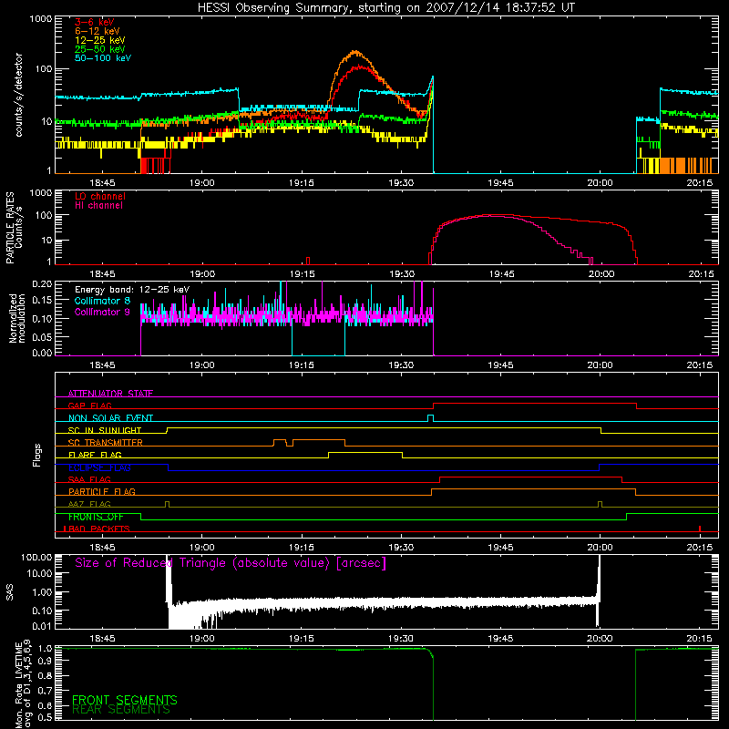Click the LO channel legend label
Viewport: 729px width, 729px height.
100,196
